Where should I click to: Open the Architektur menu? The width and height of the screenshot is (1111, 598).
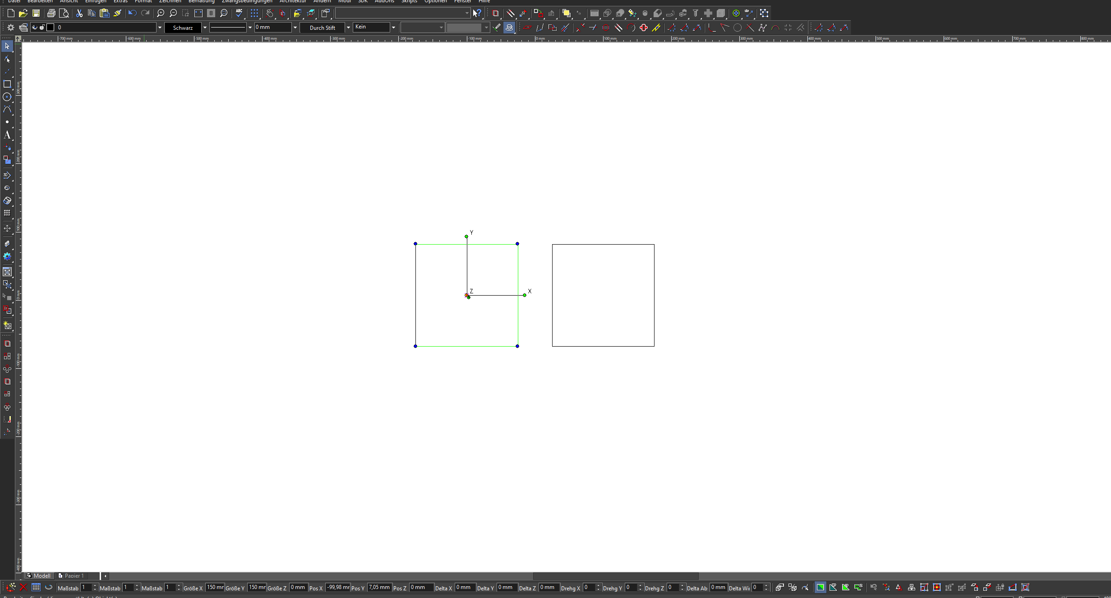click(293, 1)
